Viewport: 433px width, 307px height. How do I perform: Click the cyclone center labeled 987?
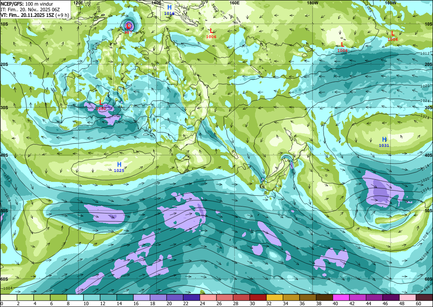point(129,26)
